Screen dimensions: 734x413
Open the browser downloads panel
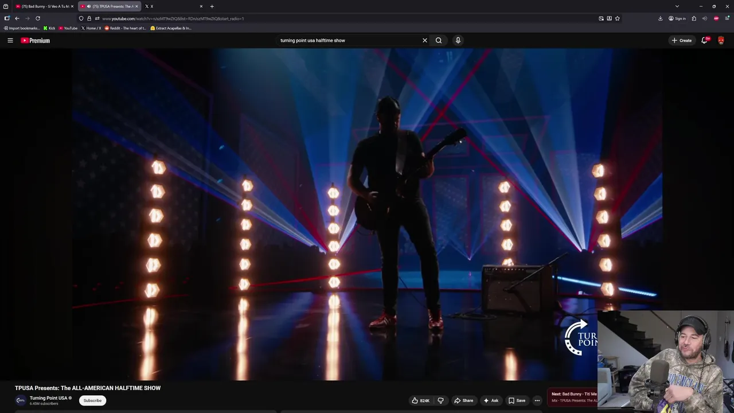point(661,18)
